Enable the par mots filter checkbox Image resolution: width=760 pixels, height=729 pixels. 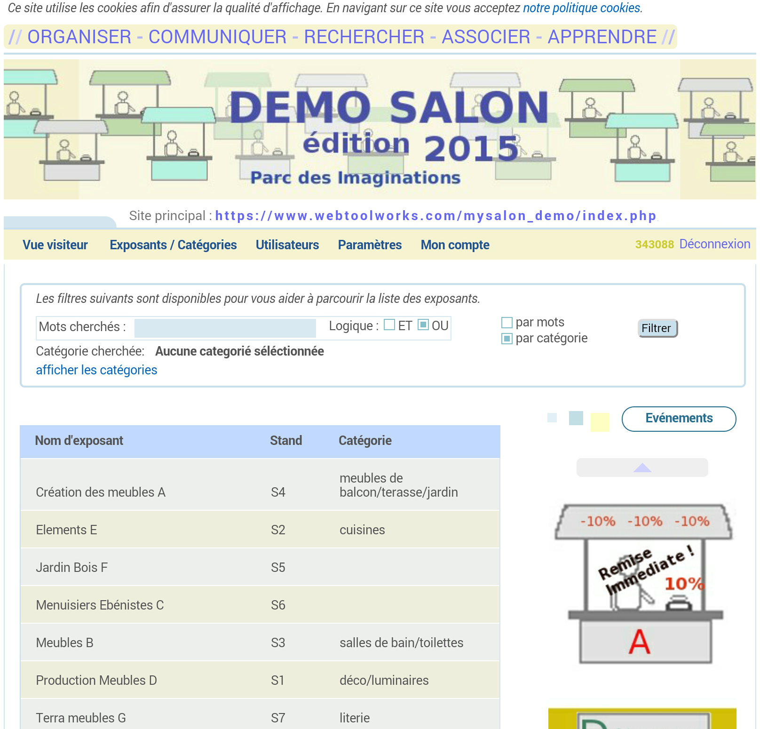tap(507, 323)
